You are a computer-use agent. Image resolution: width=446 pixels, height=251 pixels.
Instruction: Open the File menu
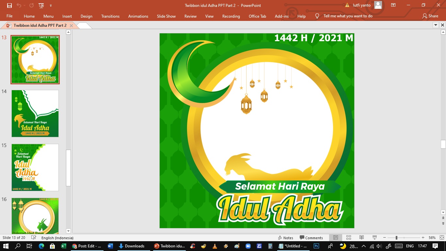pyautogui.click(x=9, y=16)
